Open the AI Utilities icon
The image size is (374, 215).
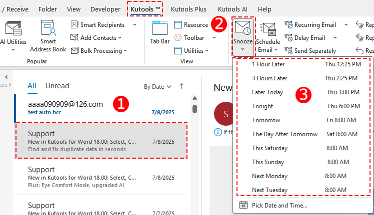click(13, 28)
